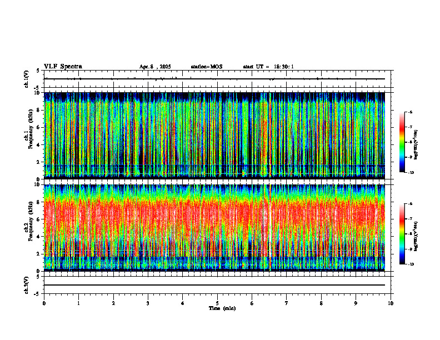The image size is (440, 340).
Task: Click the time axis tick label '0'
Action: (44, 303)
